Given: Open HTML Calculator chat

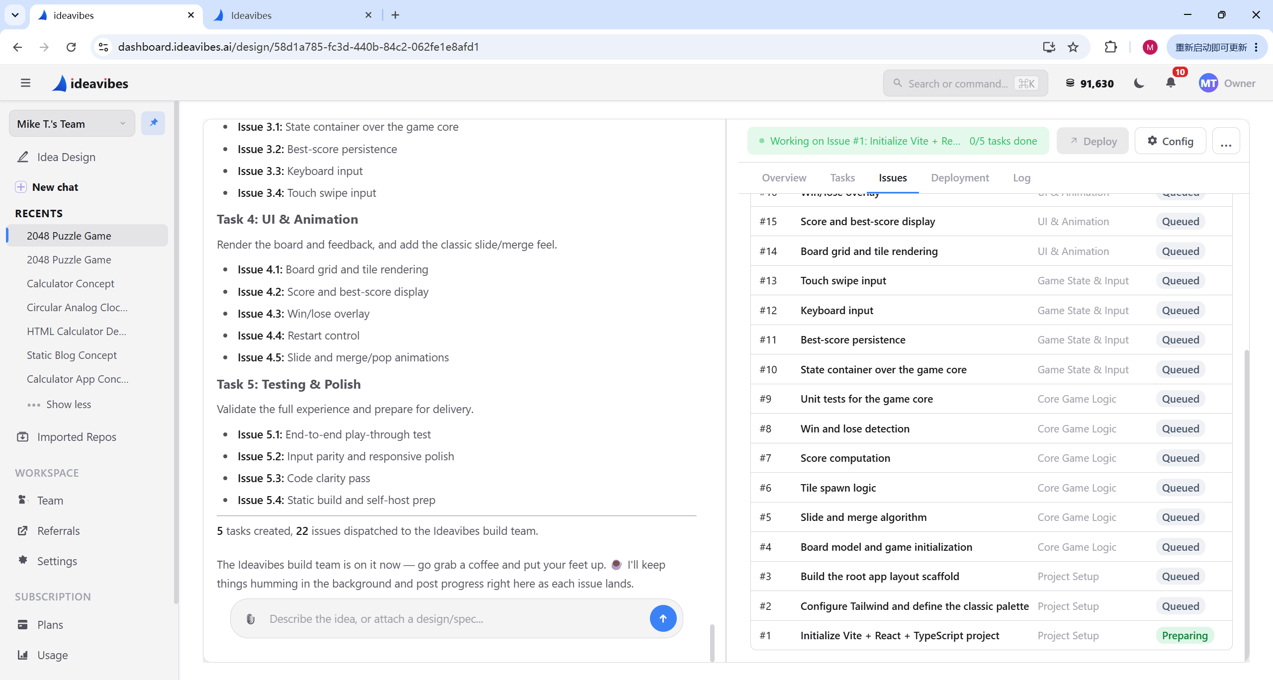Looking at the screenshot, I should pyautogui.click(x=77, y=331).
